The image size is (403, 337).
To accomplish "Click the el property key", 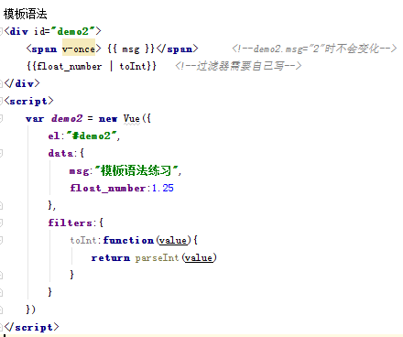I will (54, 136).
